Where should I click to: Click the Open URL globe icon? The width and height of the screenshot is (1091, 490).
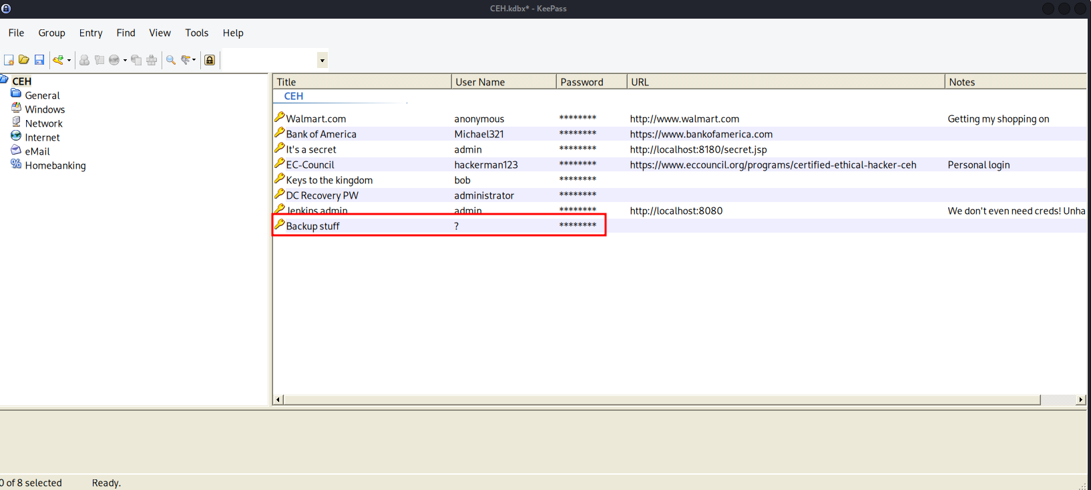(114, 60)
